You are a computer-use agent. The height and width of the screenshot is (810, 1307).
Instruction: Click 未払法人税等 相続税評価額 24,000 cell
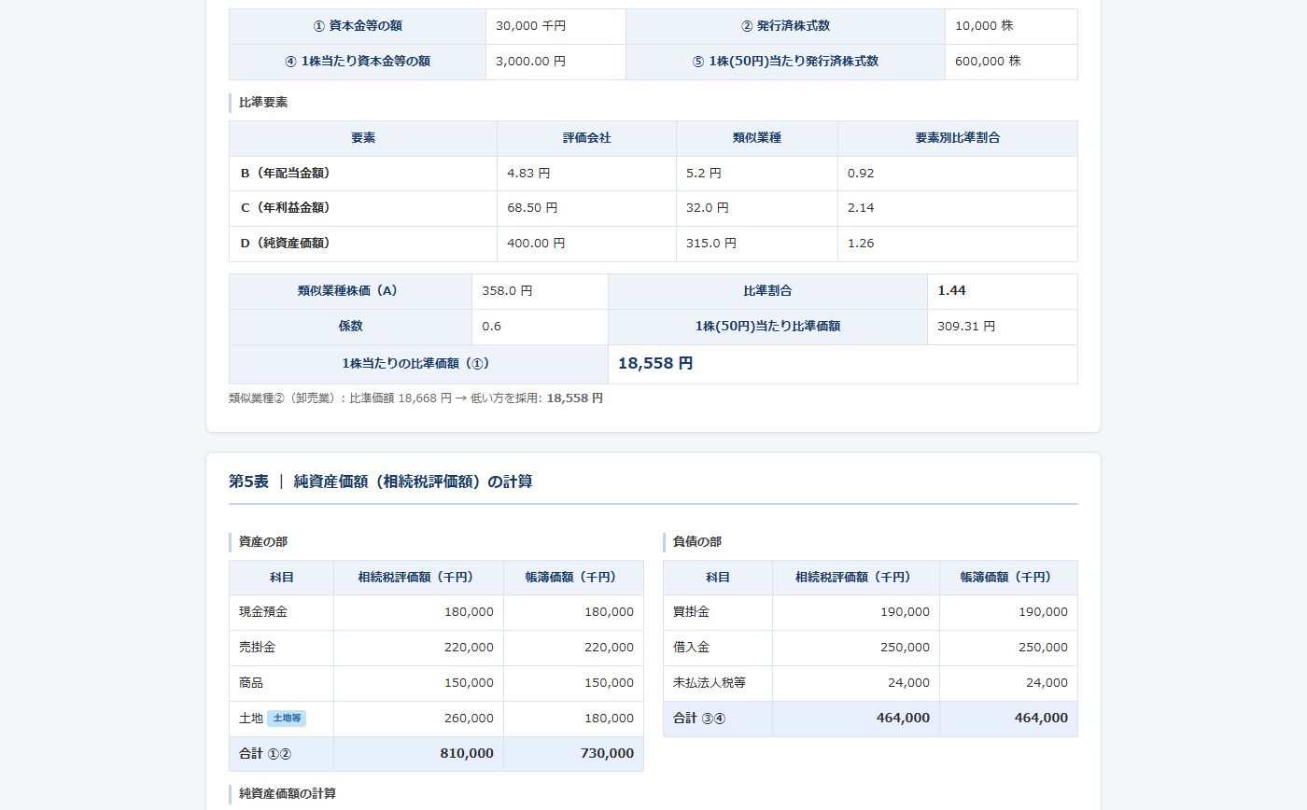point(856,683)
